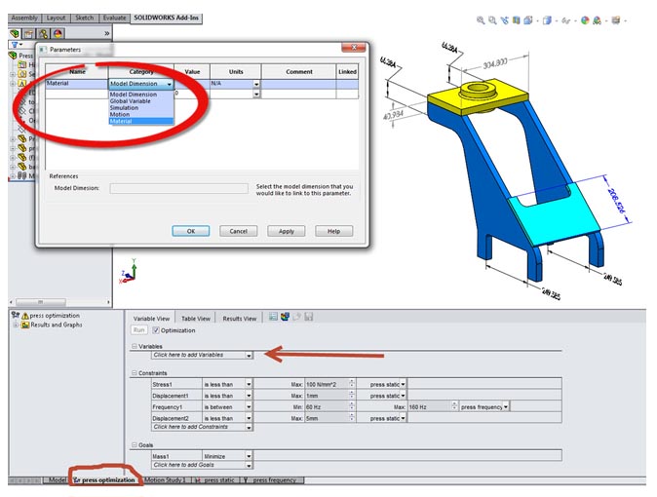Viewport: 657px width, 497px height.
Task: Click the Results and Graphs folder icon
Action: 25,325
